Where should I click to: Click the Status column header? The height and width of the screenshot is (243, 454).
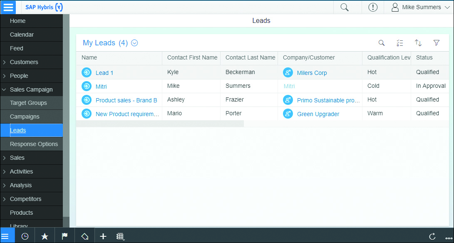click(430, 58)
